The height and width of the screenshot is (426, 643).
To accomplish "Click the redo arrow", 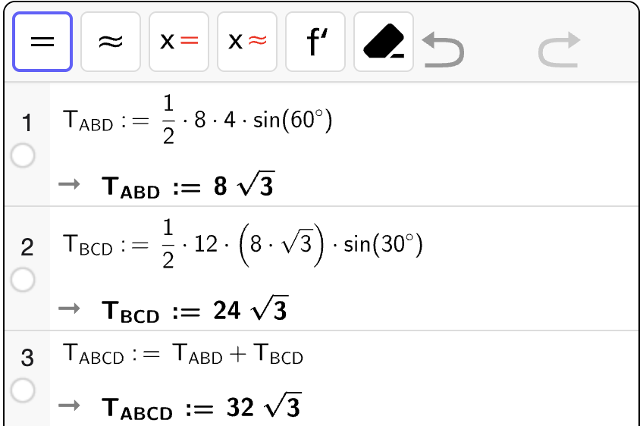I will click(559, 49).
